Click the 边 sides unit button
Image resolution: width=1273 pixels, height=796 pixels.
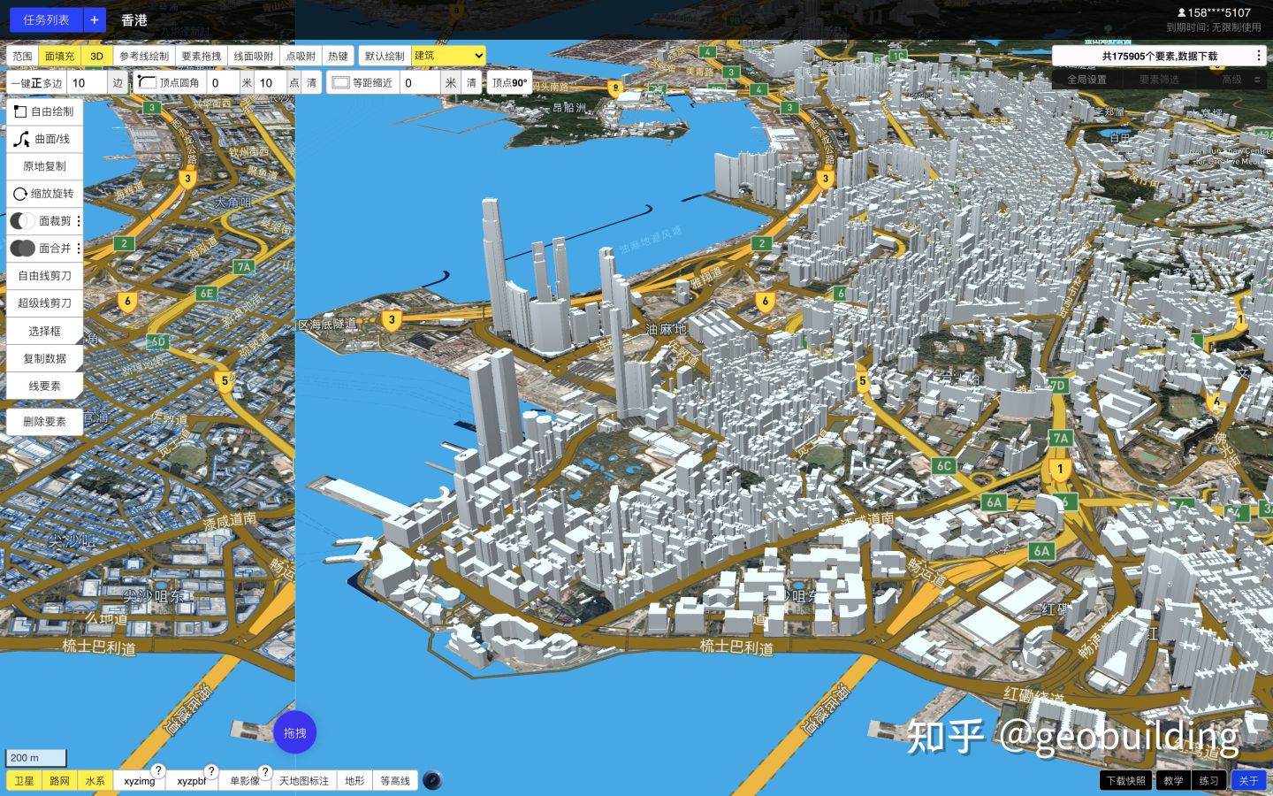click(118, 83)
